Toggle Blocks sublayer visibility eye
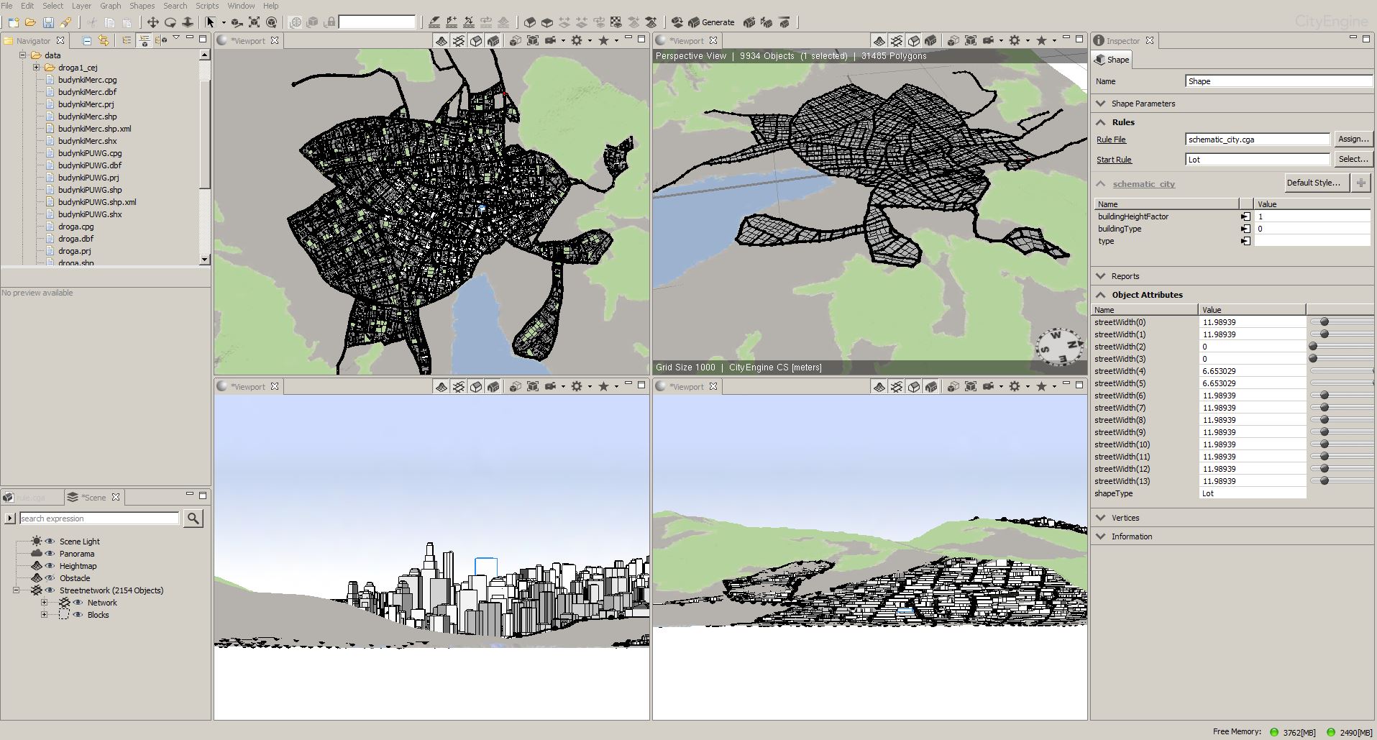This screenshot has height=740, width=1377. [x=78, y=614]
